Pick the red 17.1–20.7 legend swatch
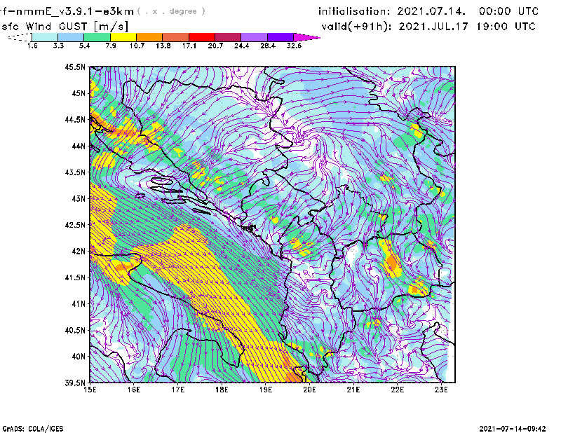The width and height of the screenshot is (561, 433). pos(202,37)
